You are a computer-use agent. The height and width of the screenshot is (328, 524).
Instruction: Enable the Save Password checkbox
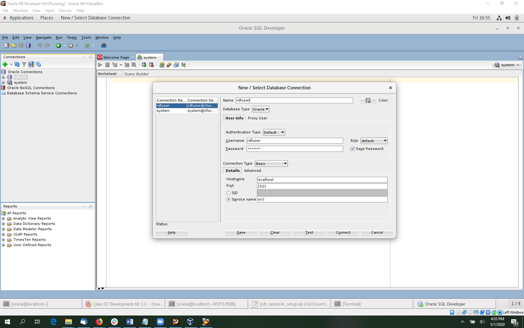[352, 149]
